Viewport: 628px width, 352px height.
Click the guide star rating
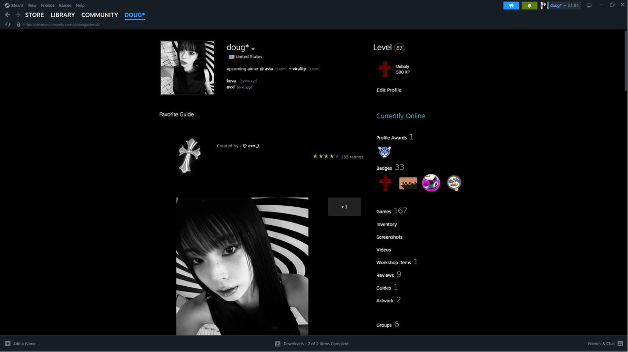[x=326, y=157]
